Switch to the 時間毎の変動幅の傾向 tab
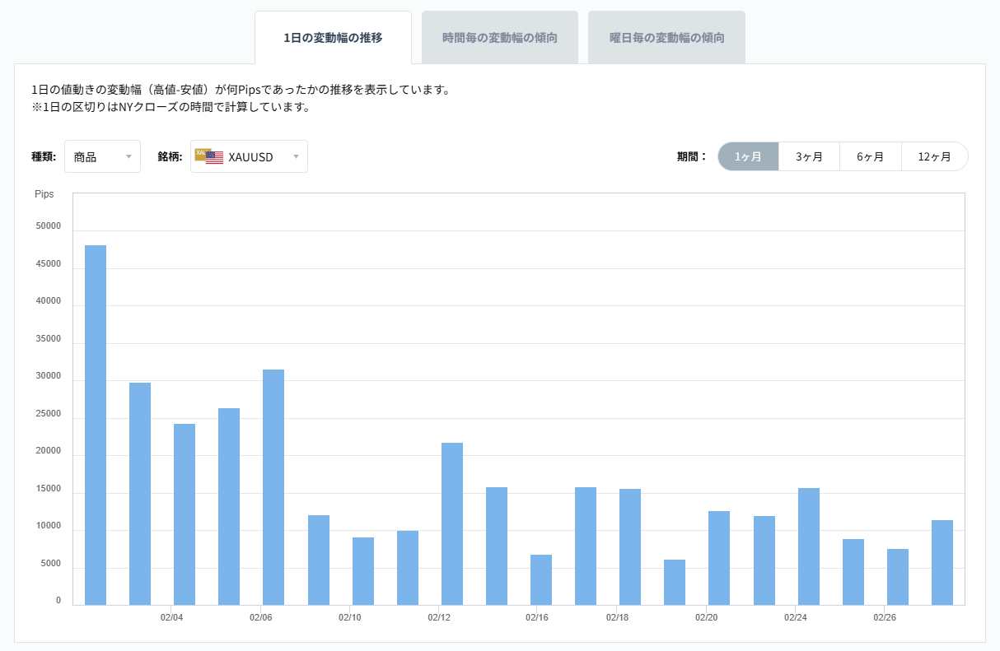Viewport: 1000px width, 651px height. pyautogui.click(x=500, y=36)
